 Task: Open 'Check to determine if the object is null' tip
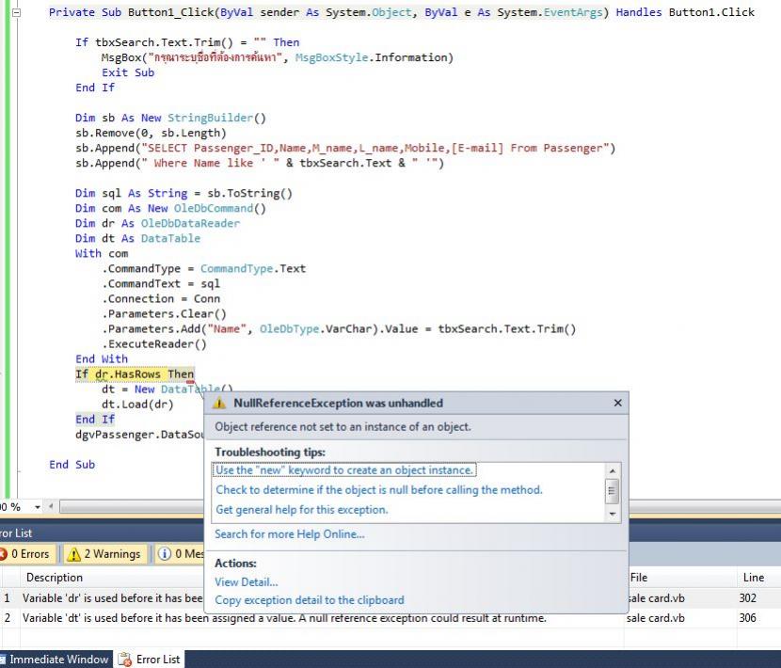click(378, 490)
